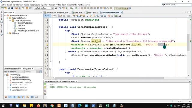Screen dimensions: 192x108
Task: Click the editor horizontal scrollbar
Action: coord(109,78)
